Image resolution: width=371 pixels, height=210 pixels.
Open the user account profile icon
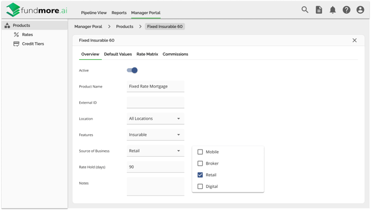pyautogui.click(x=360, y=10)
